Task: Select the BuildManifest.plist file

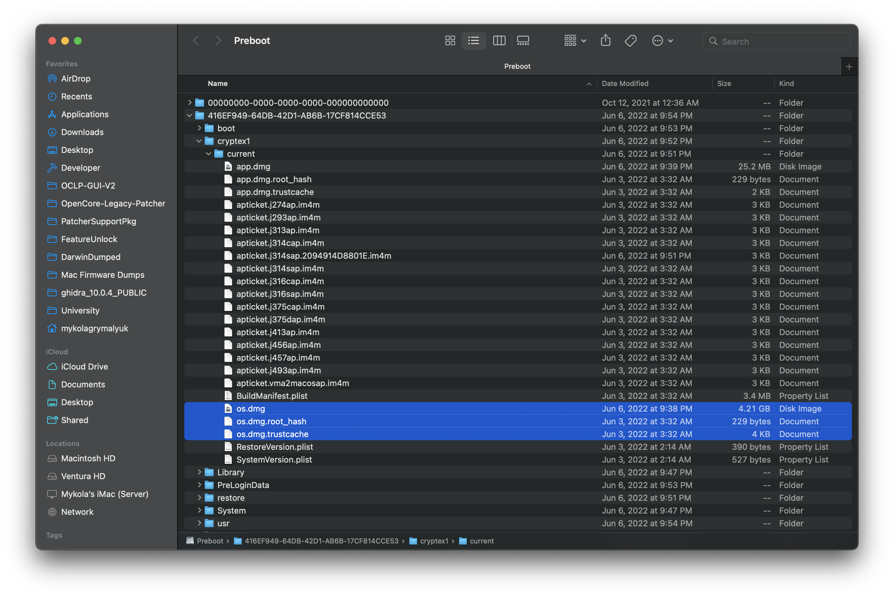Action: point(272,396)
